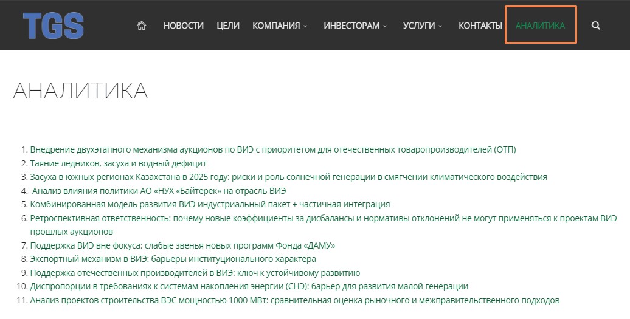630x319 pixels.
Task: Open the КОНТАКТЫ menu item
Action: point(480,26)
